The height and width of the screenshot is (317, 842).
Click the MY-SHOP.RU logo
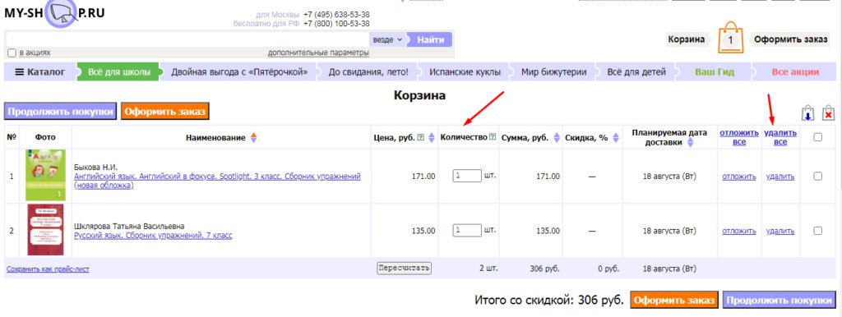click(x=55, y=13)
